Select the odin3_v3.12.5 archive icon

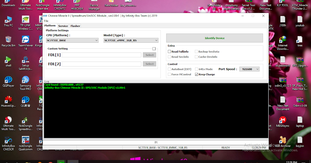(283, 82)
